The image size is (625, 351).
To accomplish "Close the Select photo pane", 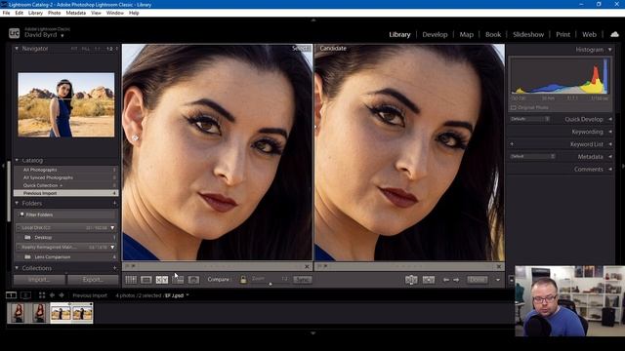I will (x=307, y=266).
